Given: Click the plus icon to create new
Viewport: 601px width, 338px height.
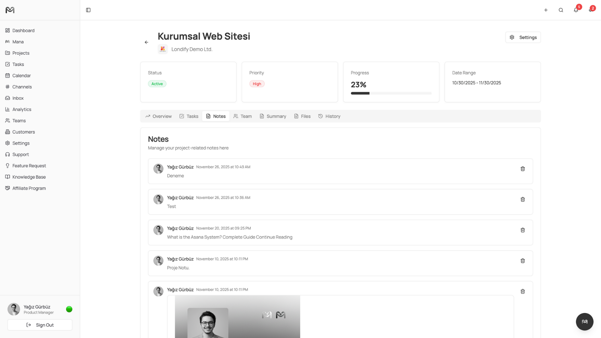Looking at the screenshot, I should tap(546, 10).
